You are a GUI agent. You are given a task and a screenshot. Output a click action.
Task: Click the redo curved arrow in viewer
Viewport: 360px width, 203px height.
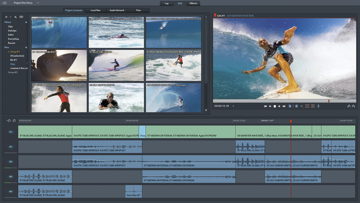[x=354, y=106]
